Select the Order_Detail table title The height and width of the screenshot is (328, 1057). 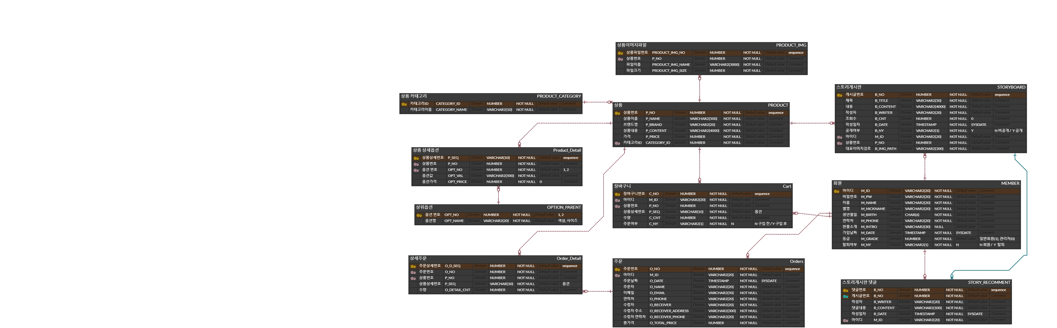pyautogui.click(x=568, y=258)
